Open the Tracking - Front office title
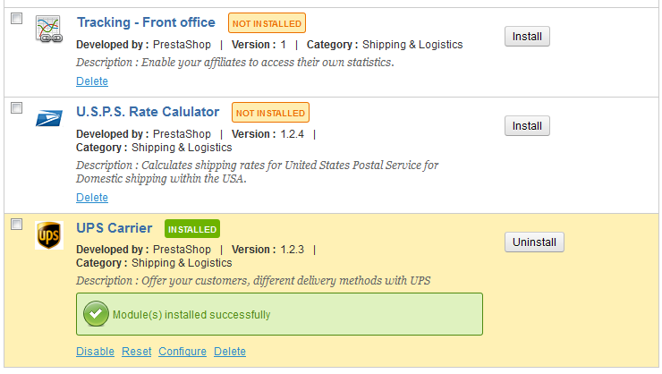 [146, 22]
